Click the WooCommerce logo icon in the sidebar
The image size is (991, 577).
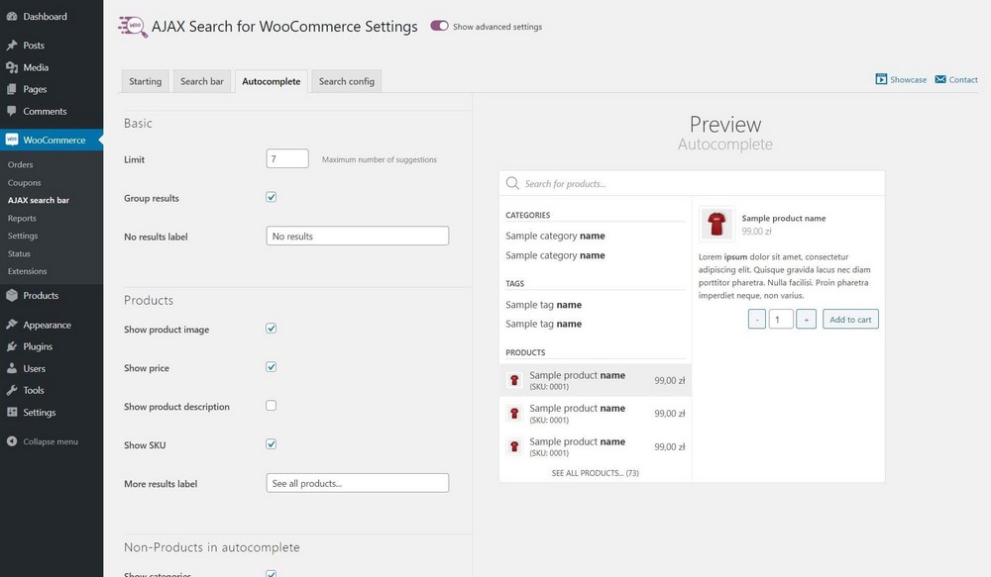pyautogui.click(x=11, y=140)
